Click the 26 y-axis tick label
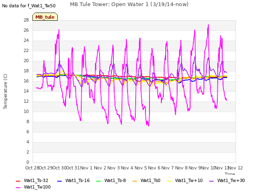Screen dimensions: 260x195 pos(26,30)
